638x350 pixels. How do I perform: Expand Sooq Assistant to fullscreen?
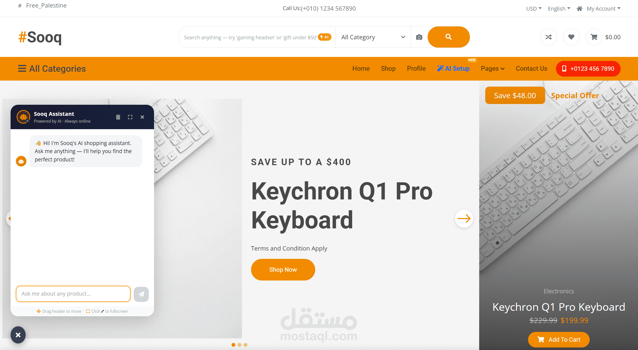pyautogui.click(x=130, y=117)
